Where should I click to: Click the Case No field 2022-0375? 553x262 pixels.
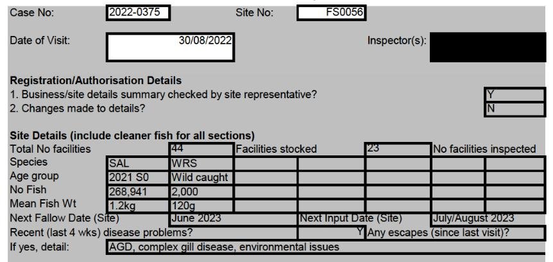[x=138, y=12]
